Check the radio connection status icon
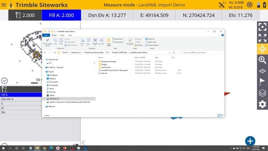 250,5
